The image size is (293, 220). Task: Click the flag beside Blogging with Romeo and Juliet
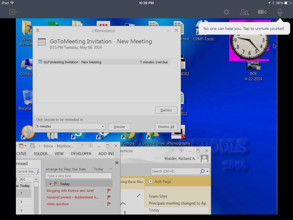tap(109, 190)
